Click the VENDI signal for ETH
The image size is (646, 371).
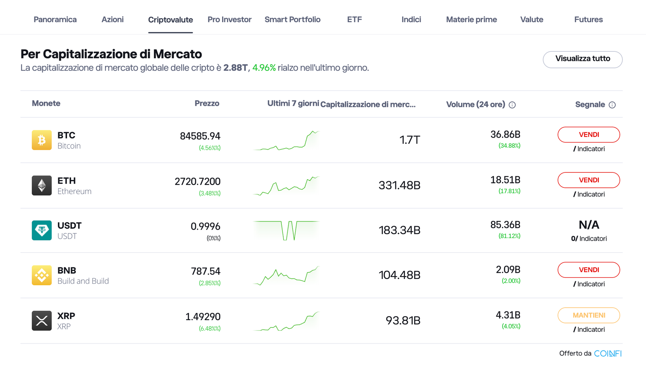click(589, 180)
